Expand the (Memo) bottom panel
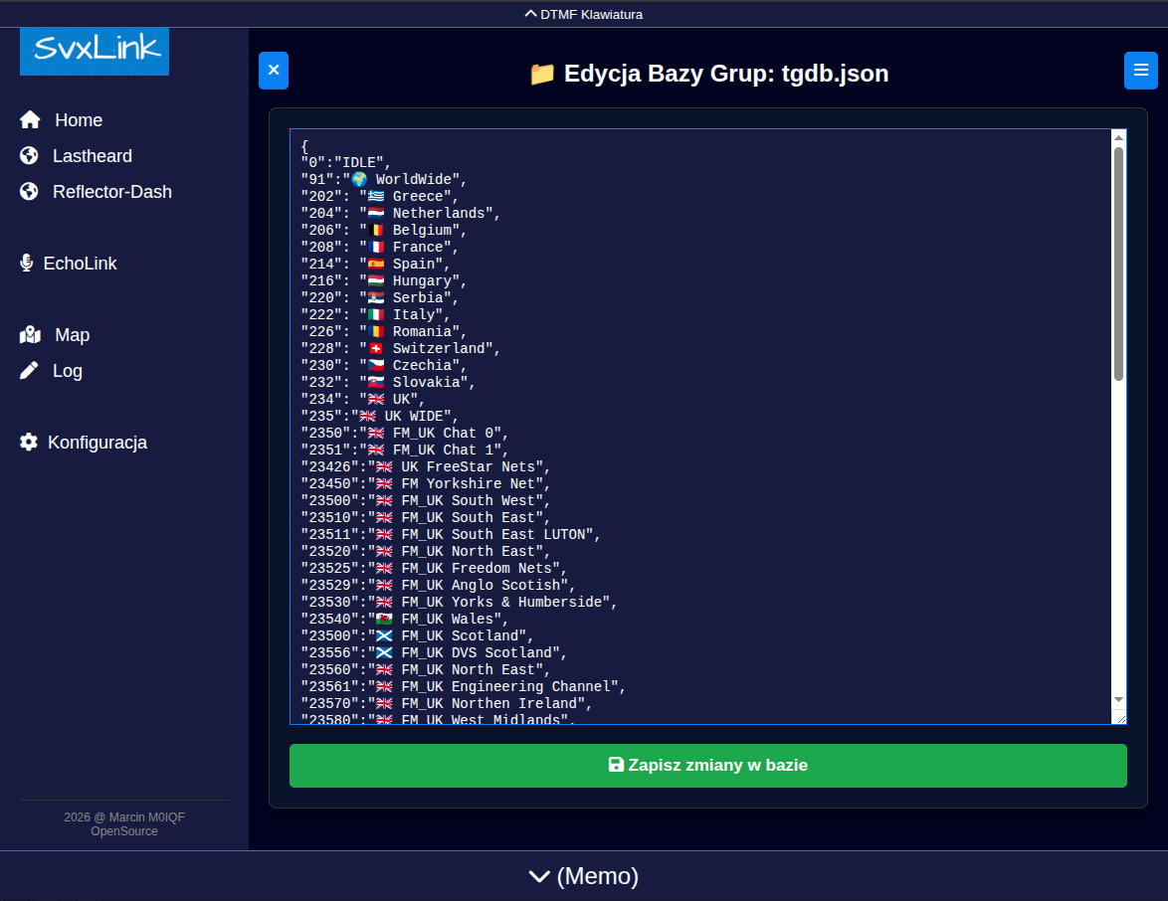The width and height of the screenshot is (1168, 901). (x=584, y=876)
